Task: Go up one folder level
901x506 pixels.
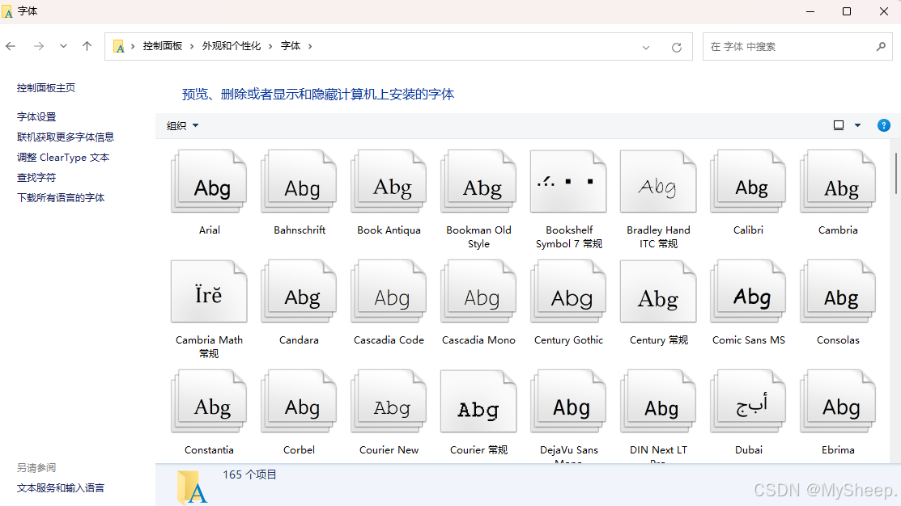Action: (x=87, y=46)
